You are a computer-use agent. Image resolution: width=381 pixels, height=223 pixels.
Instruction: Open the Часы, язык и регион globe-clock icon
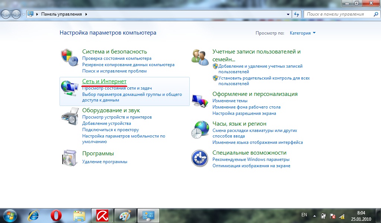tap(200, 130)
